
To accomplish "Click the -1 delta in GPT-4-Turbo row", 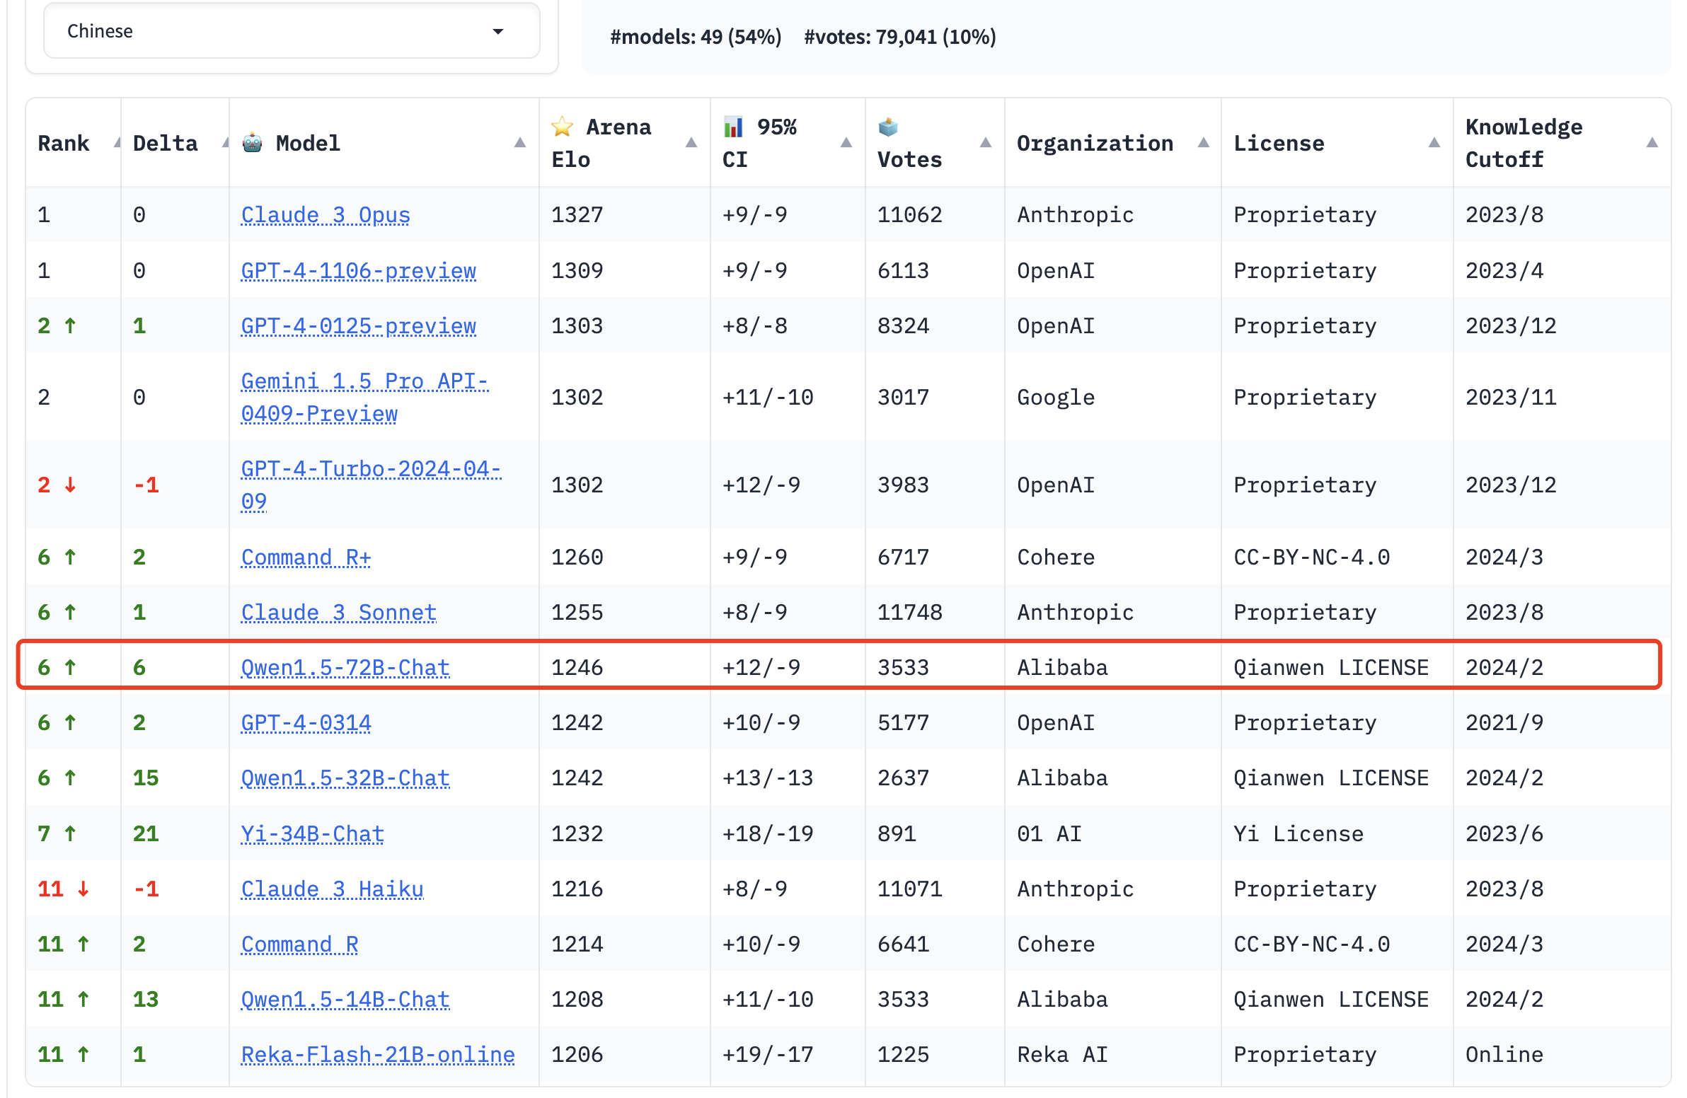I will (x=146, y=485).
